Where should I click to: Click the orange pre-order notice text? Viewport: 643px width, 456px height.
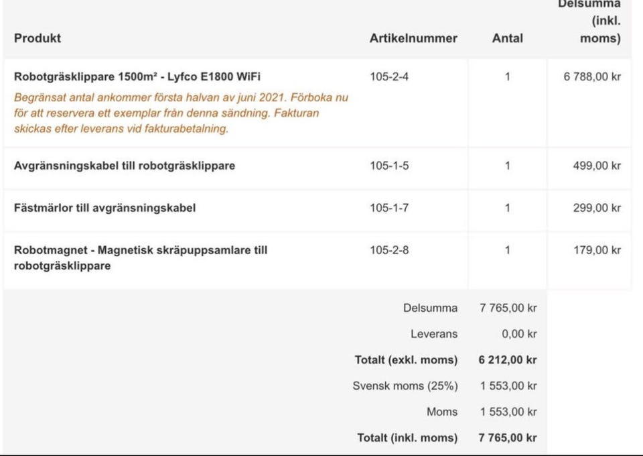pos(181,113)
